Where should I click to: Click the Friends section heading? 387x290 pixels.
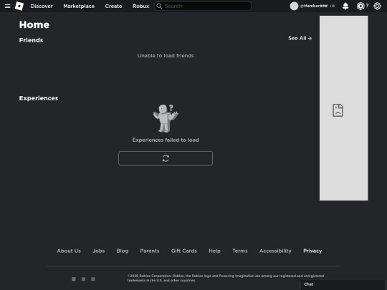[31, 40]
